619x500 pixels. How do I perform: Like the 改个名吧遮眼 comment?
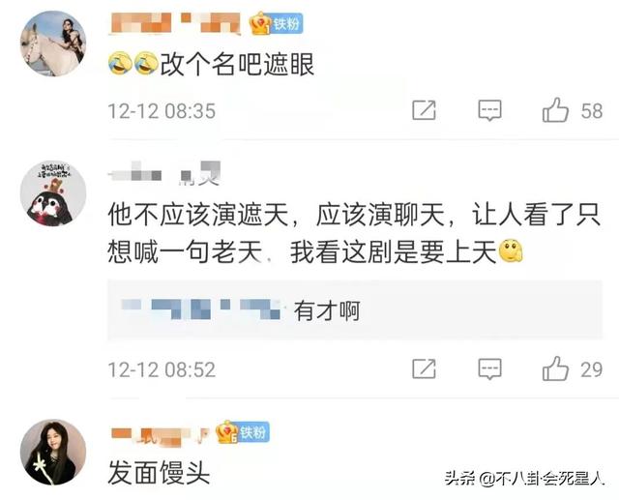[555, 110]
